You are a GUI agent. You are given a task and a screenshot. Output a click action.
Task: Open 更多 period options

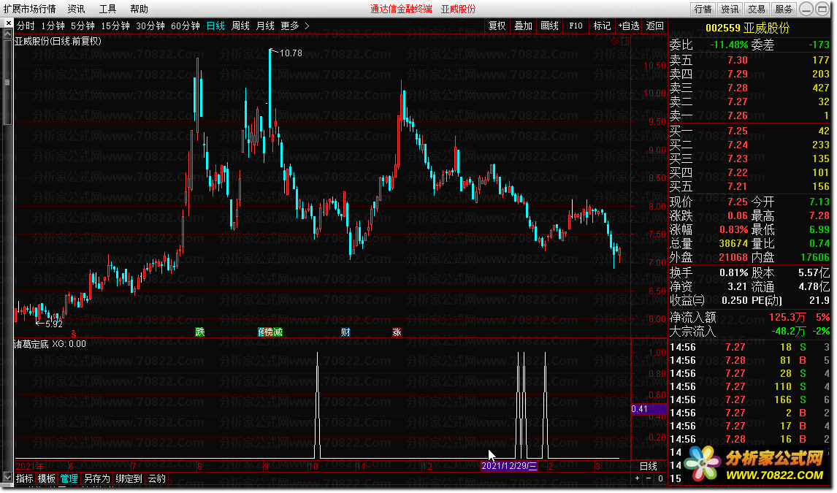pos(290,26)
